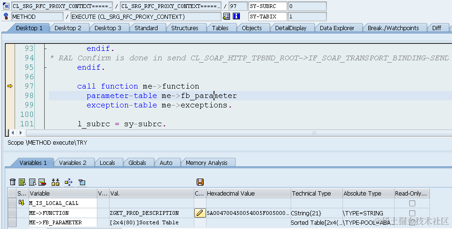This screenshot has width=452, height=229.
Task: Open the Data Explorer tab
Action: click(x=337, y=28)
